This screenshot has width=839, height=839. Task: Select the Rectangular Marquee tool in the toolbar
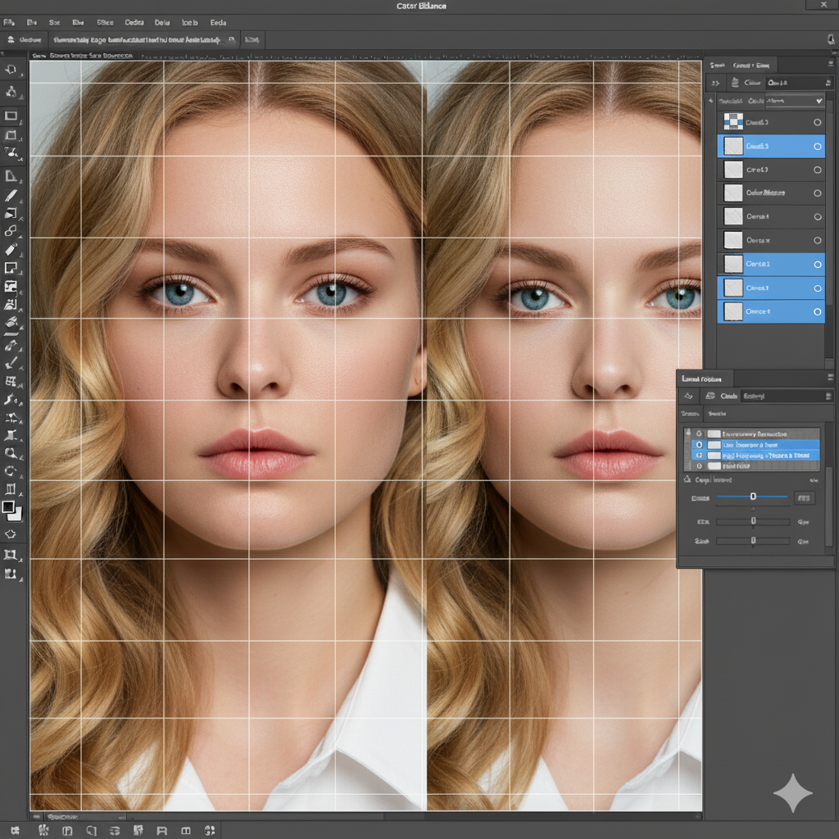pos(11,116)
